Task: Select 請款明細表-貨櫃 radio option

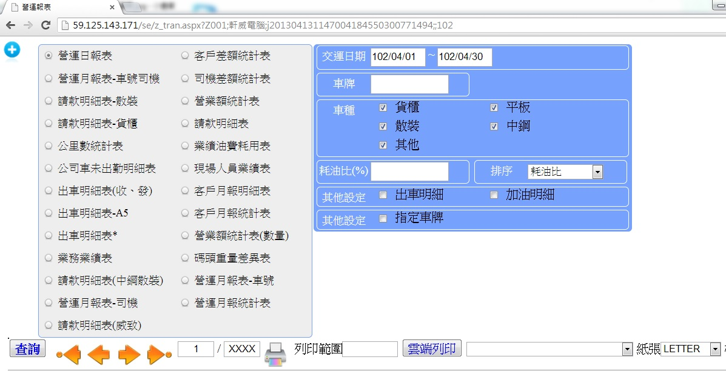Action: click(x=48, y=123)
